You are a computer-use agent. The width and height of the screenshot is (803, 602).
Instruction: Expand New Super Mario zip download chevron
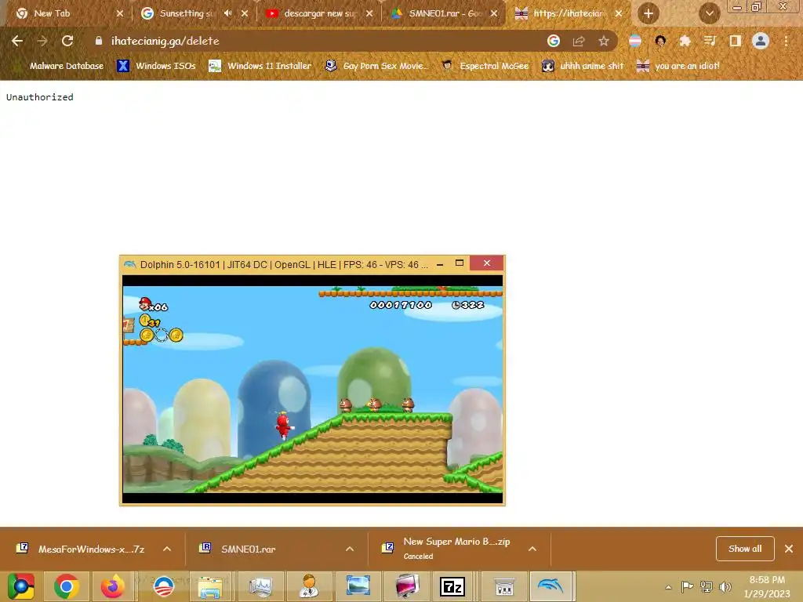pyautogui.click(x=532, y=549)
